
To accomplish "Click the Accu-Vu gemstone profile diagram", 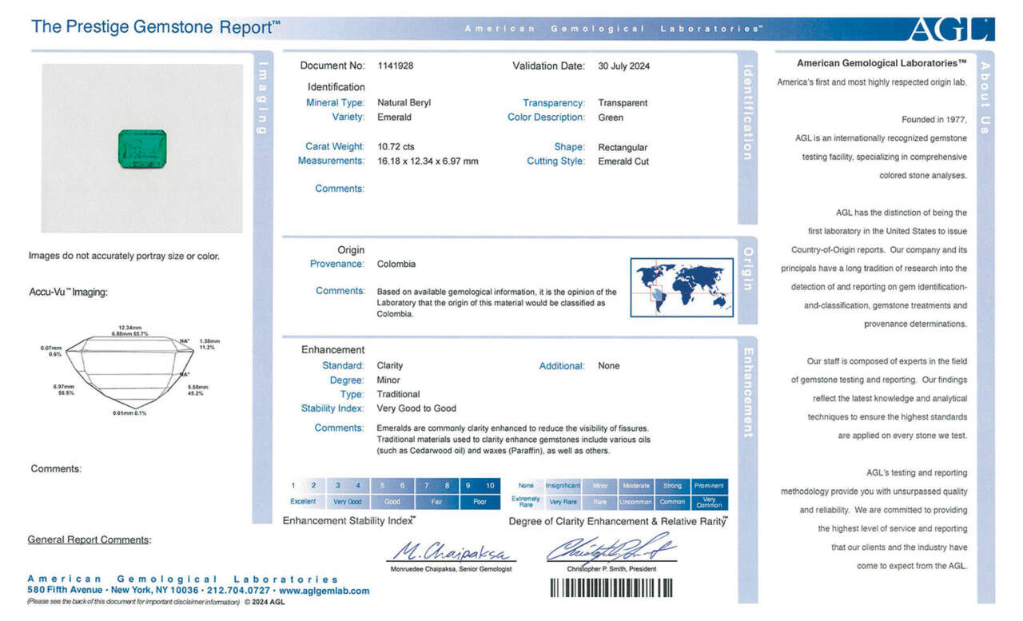I will click(128, 371).
